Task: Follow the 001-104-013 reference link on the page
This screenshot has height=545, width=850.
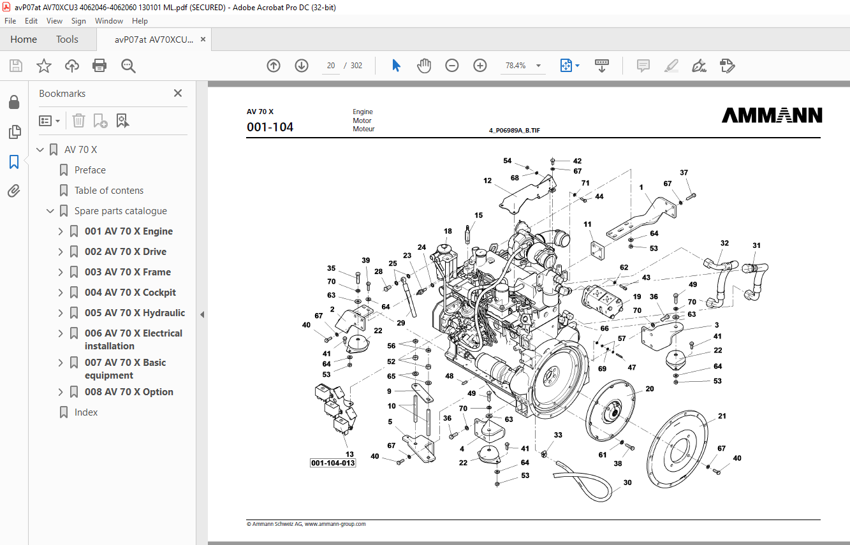Action: (x=333, y=463)
